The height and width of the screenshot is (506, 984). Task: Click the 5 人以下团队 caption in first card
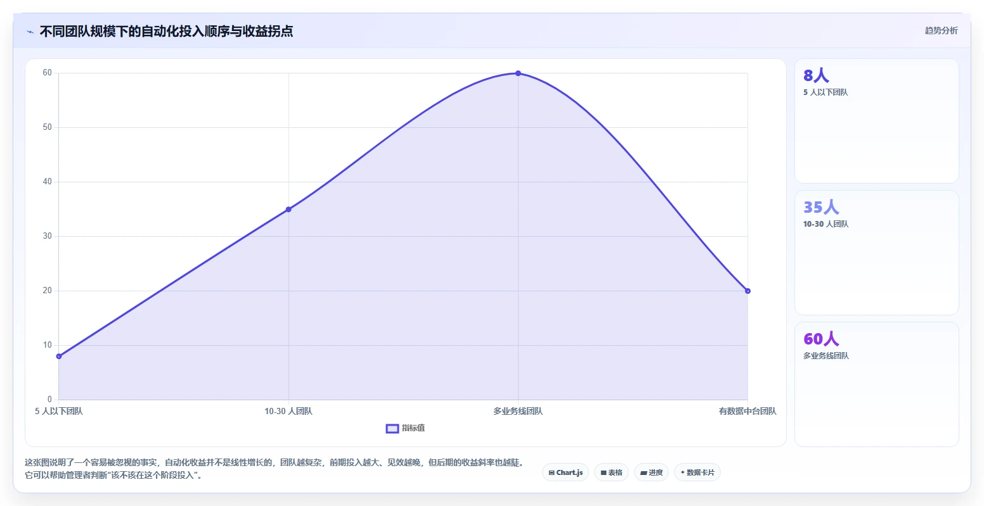pos(825,92)
